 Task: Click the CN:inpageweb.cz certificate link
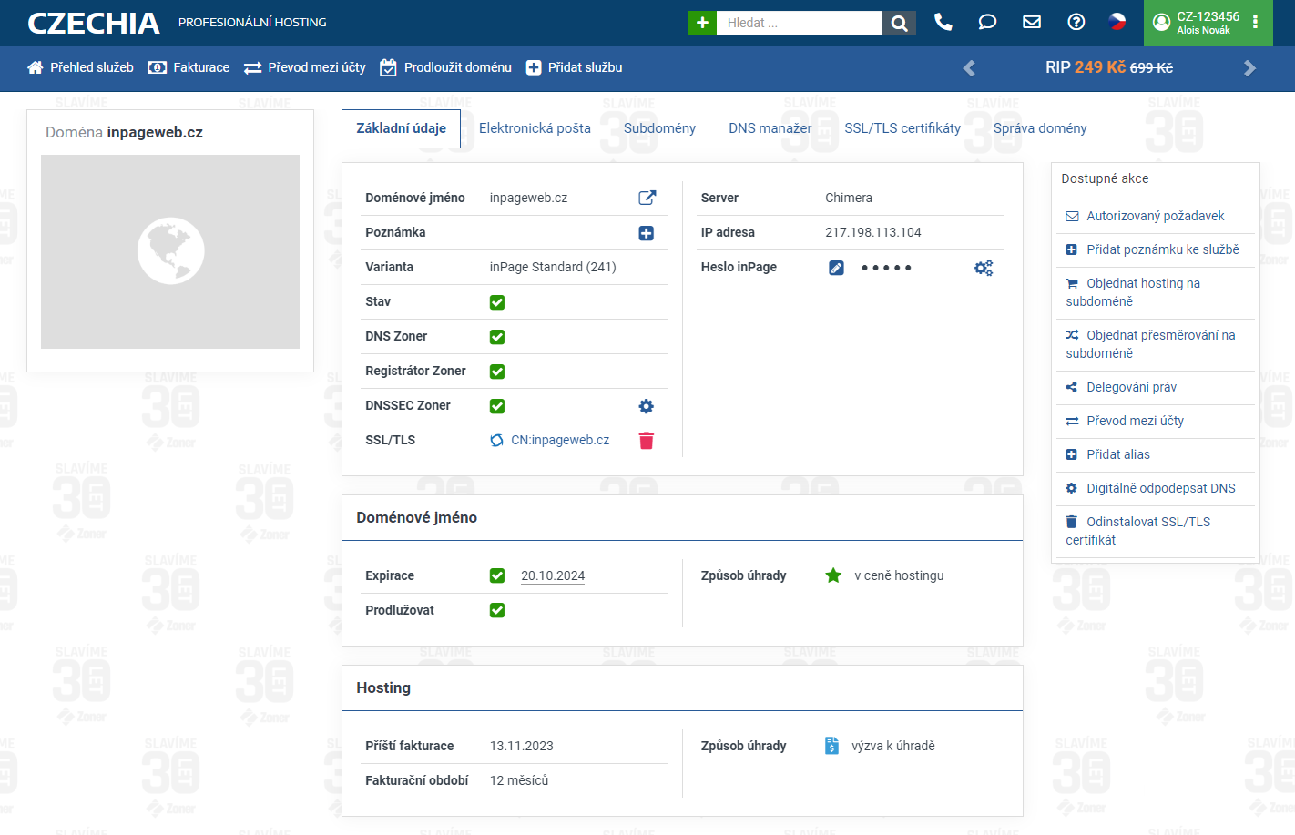click(560, 440)
